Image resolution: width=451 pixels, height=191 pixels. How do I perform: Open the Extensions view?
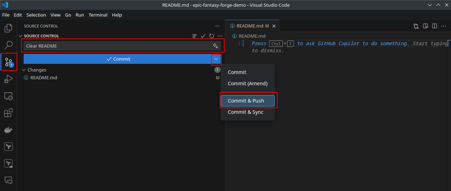(8, 113)
